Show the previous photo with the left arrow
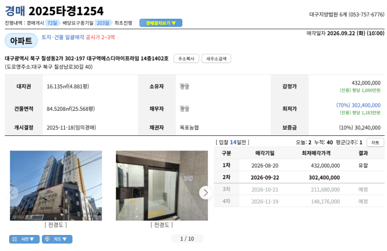Screen dimensions: 387x251 coord(12,193)
